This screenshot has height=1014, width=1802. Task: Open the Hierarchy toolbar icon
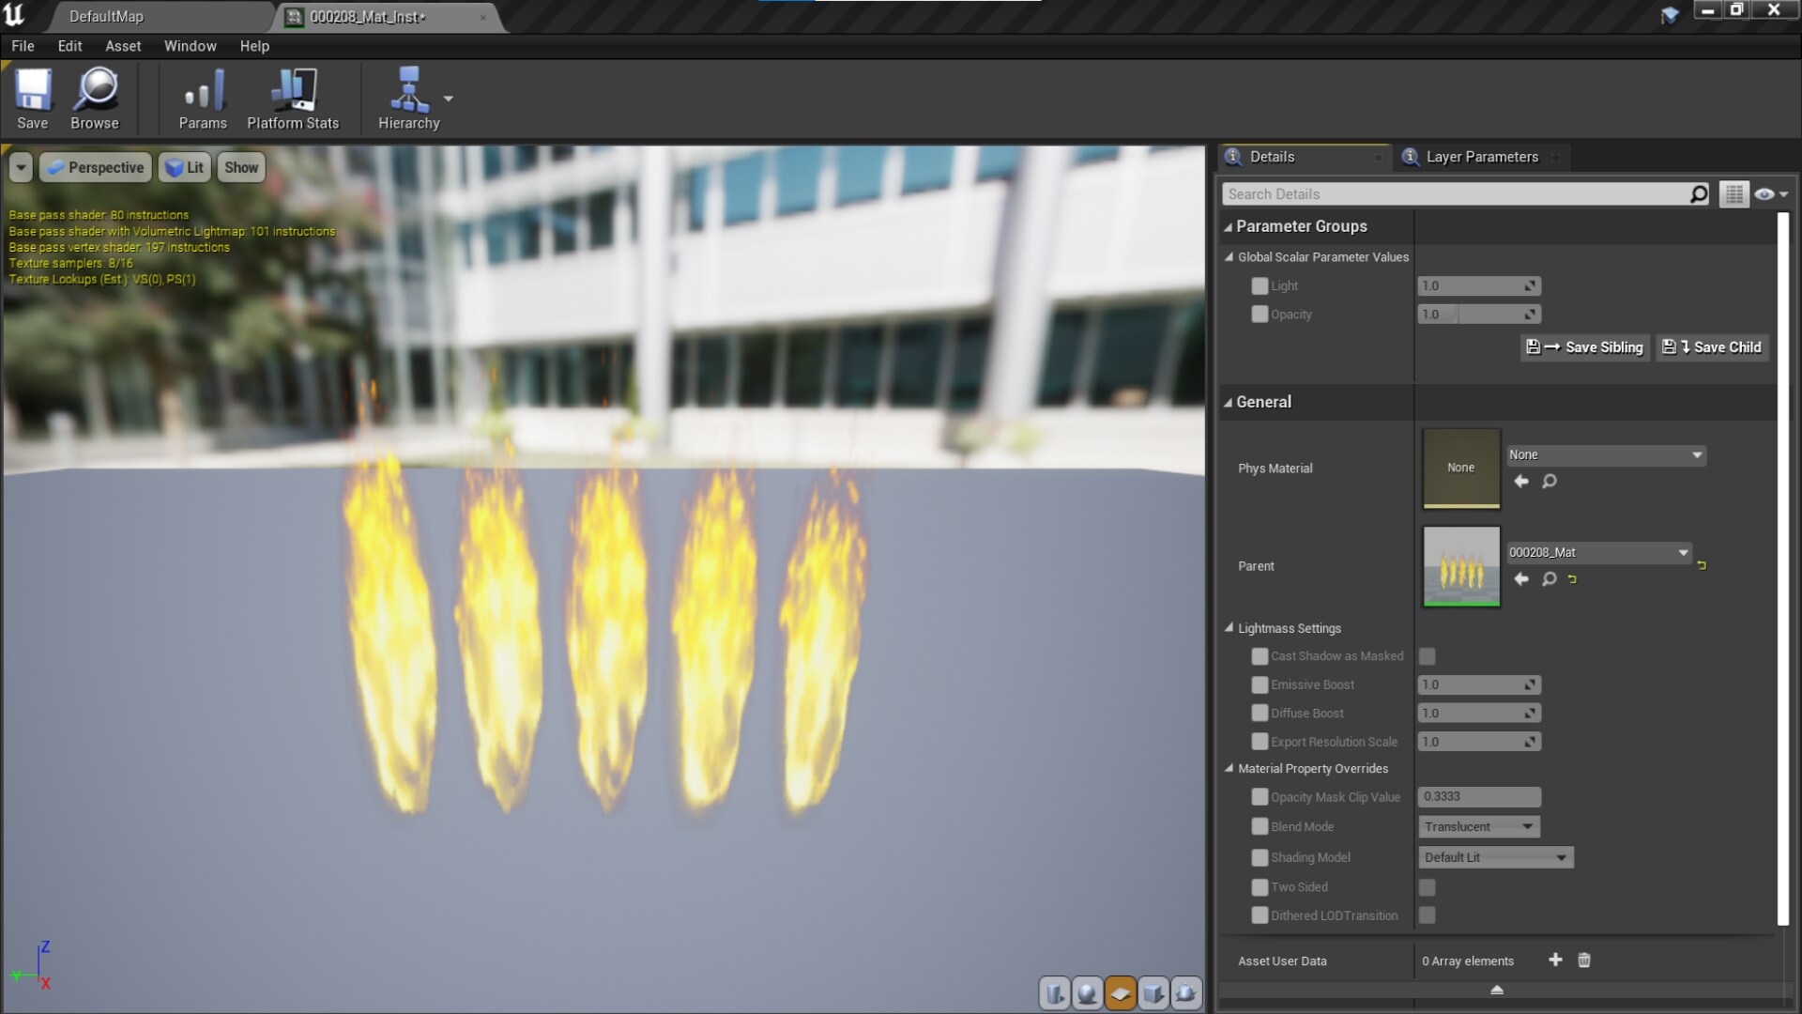coord(409,97)
